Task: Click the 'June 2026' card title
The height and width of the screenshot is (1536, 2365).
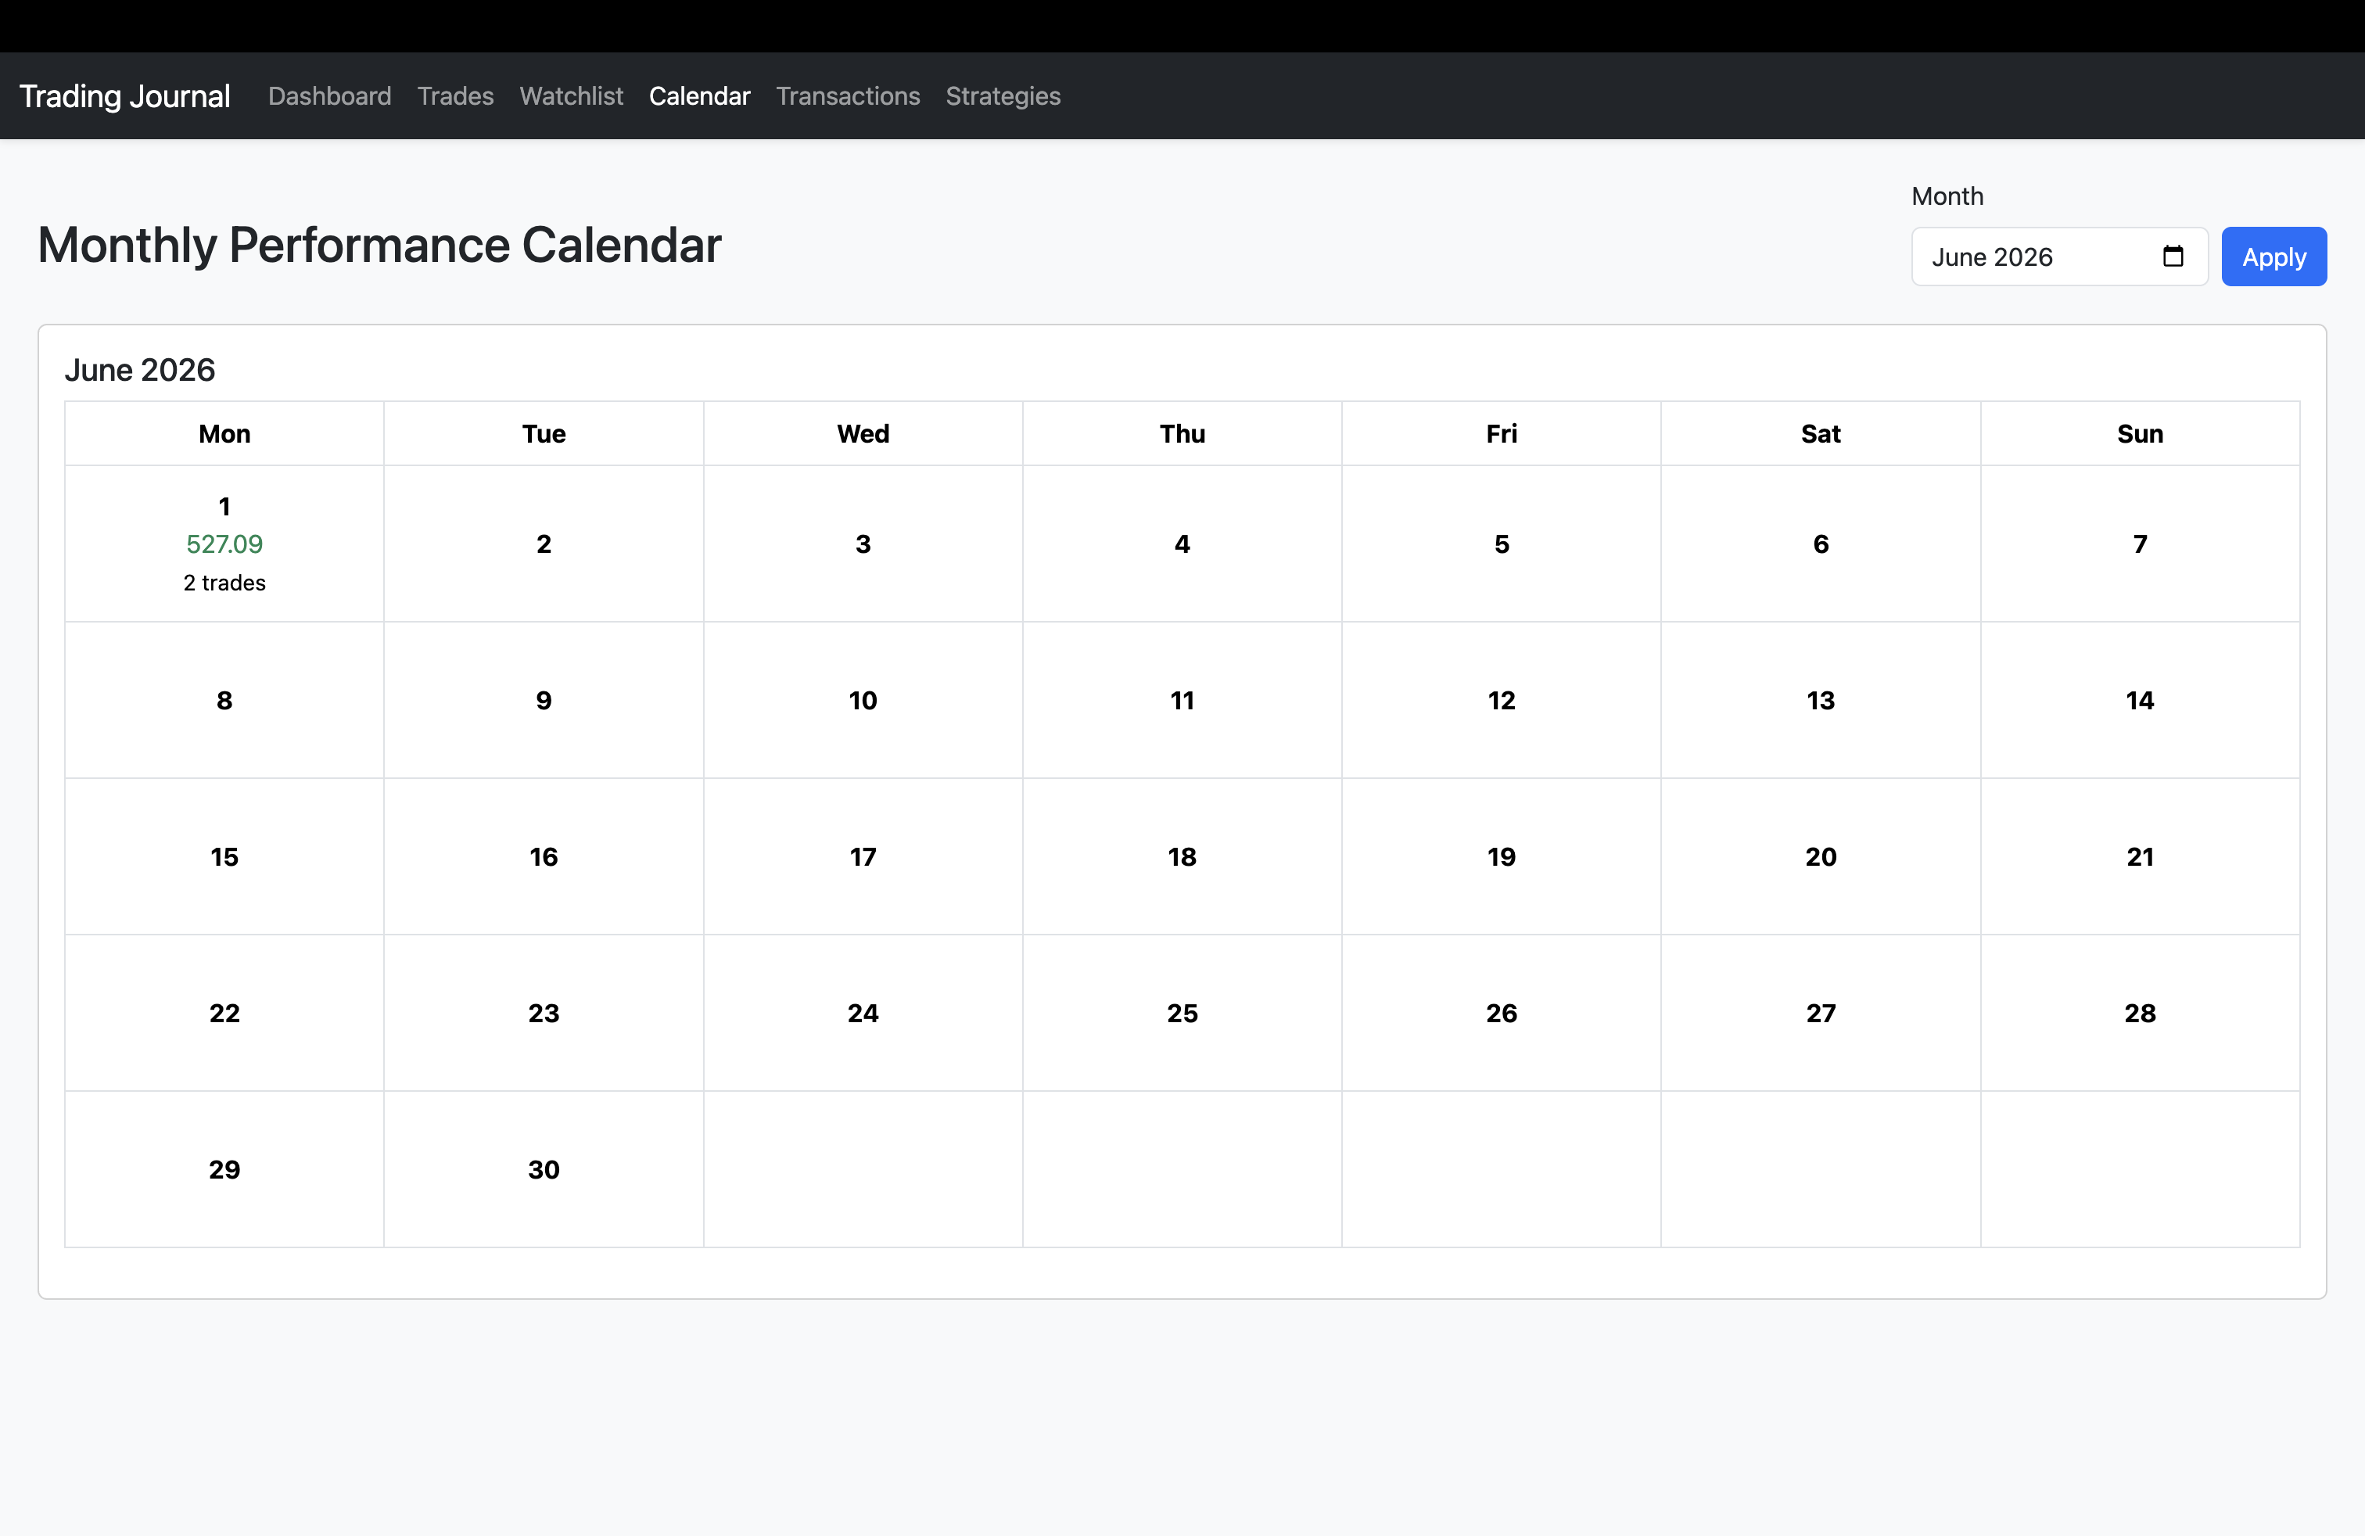Action: (x=140, y=370)
